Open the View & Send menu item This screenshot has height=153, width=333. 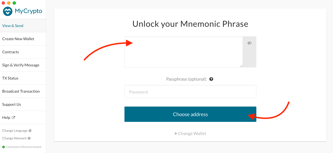coord(13,26)
